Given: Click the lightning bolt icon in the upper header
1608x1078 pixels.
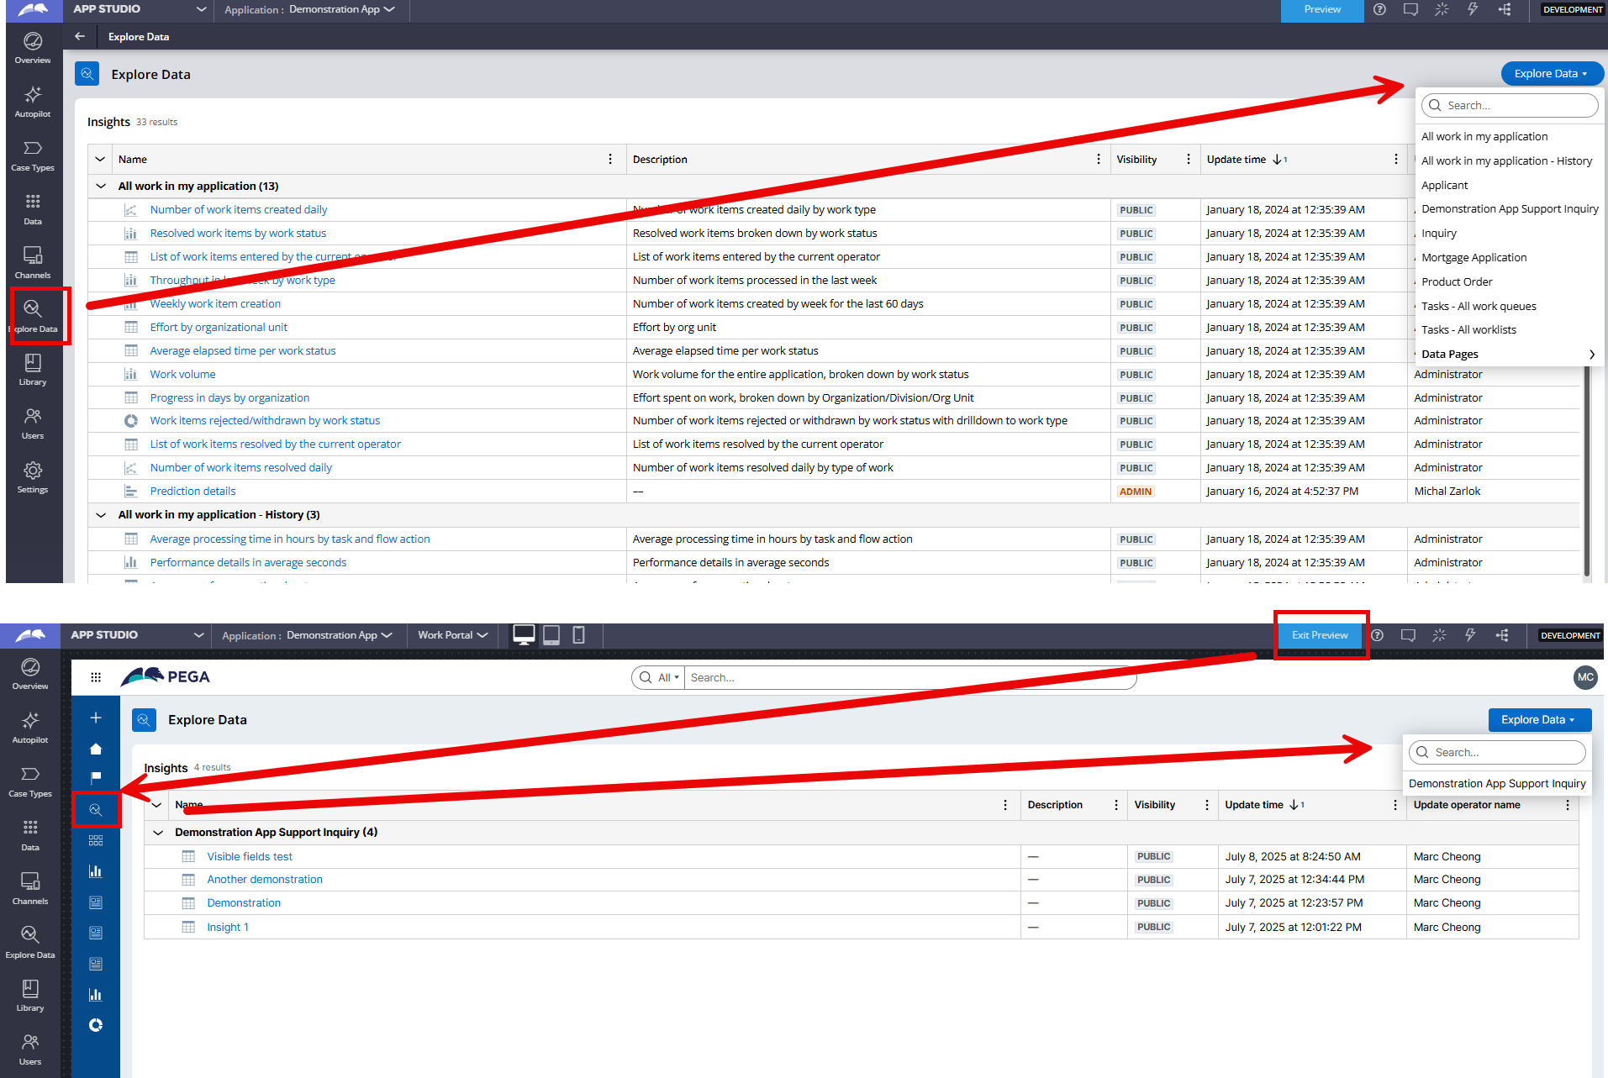Looking at the screenshot, I should click(x=1473, y=9).
